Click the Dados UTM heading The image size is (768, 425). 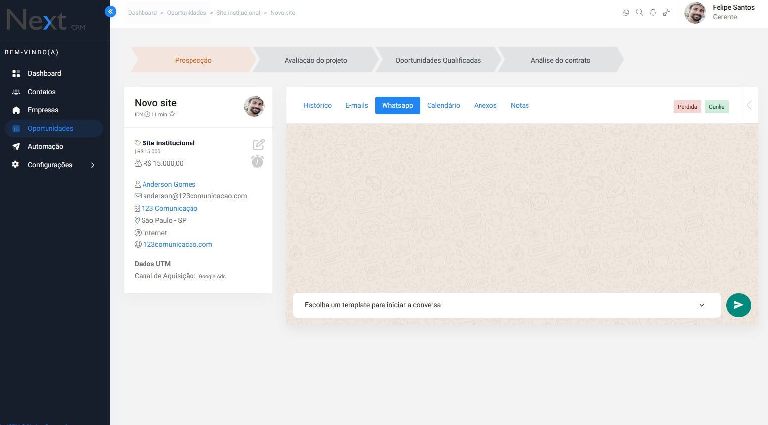[x=152, y=264]
